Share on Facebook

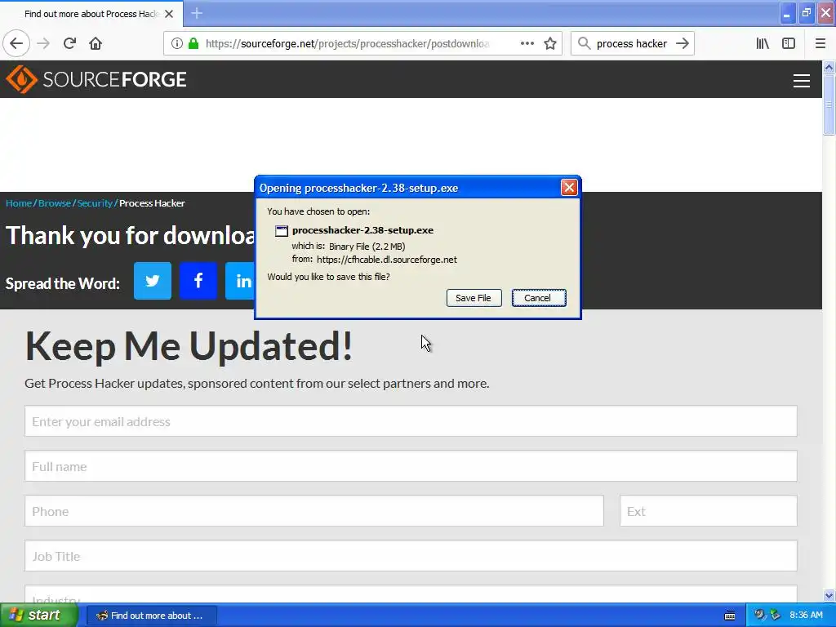pyautogui.click(x=198, y=281)
